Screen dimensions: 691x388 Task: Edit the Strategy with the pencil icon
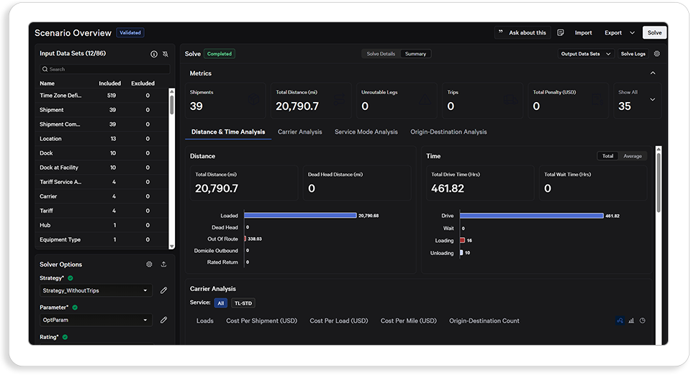[163, 290]
